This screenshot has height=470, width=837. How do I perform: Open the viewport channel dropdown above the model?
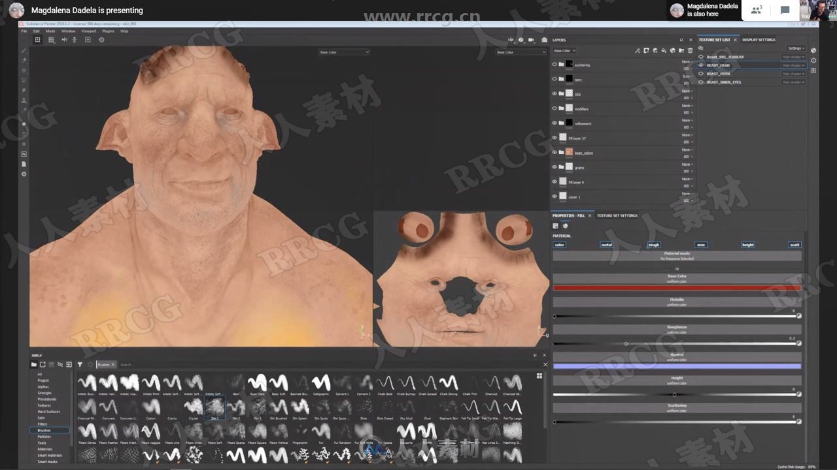pos(344,52)
